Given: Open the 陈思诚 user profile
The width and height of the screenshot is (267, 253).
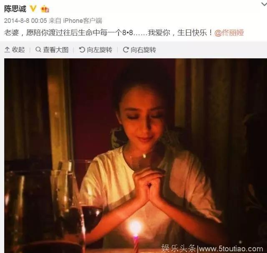Looking at the screenshot, I should click(x=15, y=9).
